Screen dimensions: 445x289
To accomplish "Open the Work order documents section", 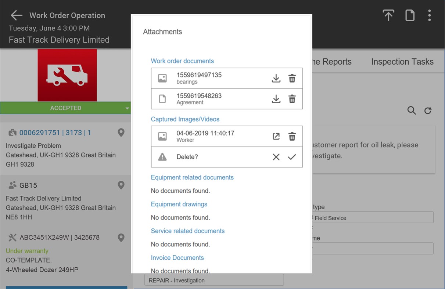I will [182, 61].
